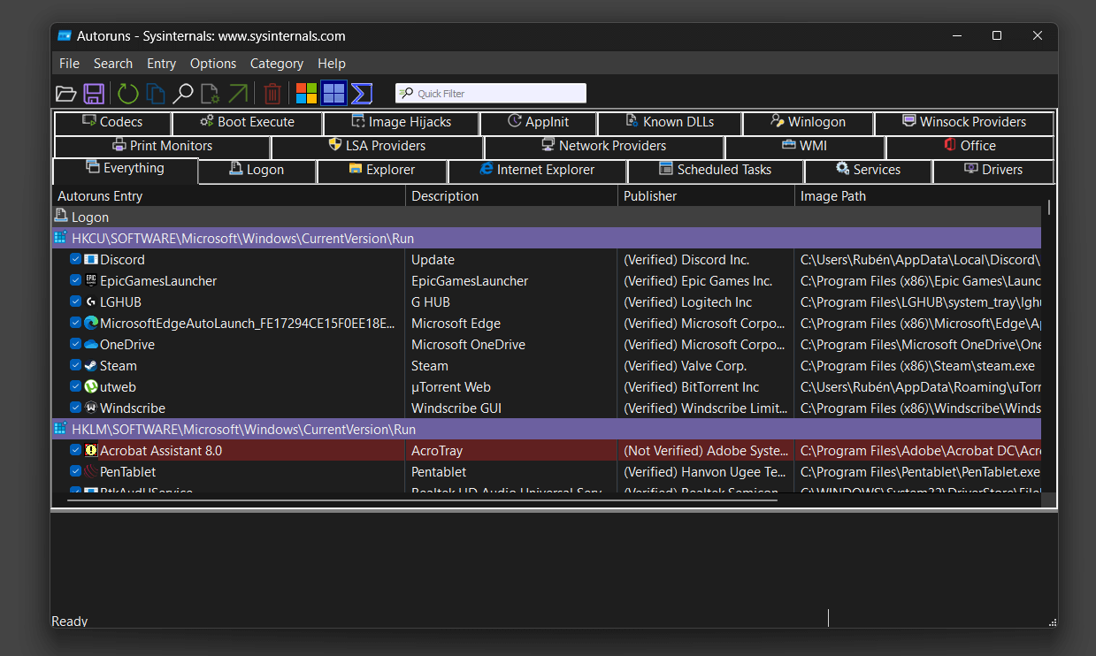Click the green Jump to Entry arrow
Viewport: 1096px width, 656px height.
coord(238,94)
